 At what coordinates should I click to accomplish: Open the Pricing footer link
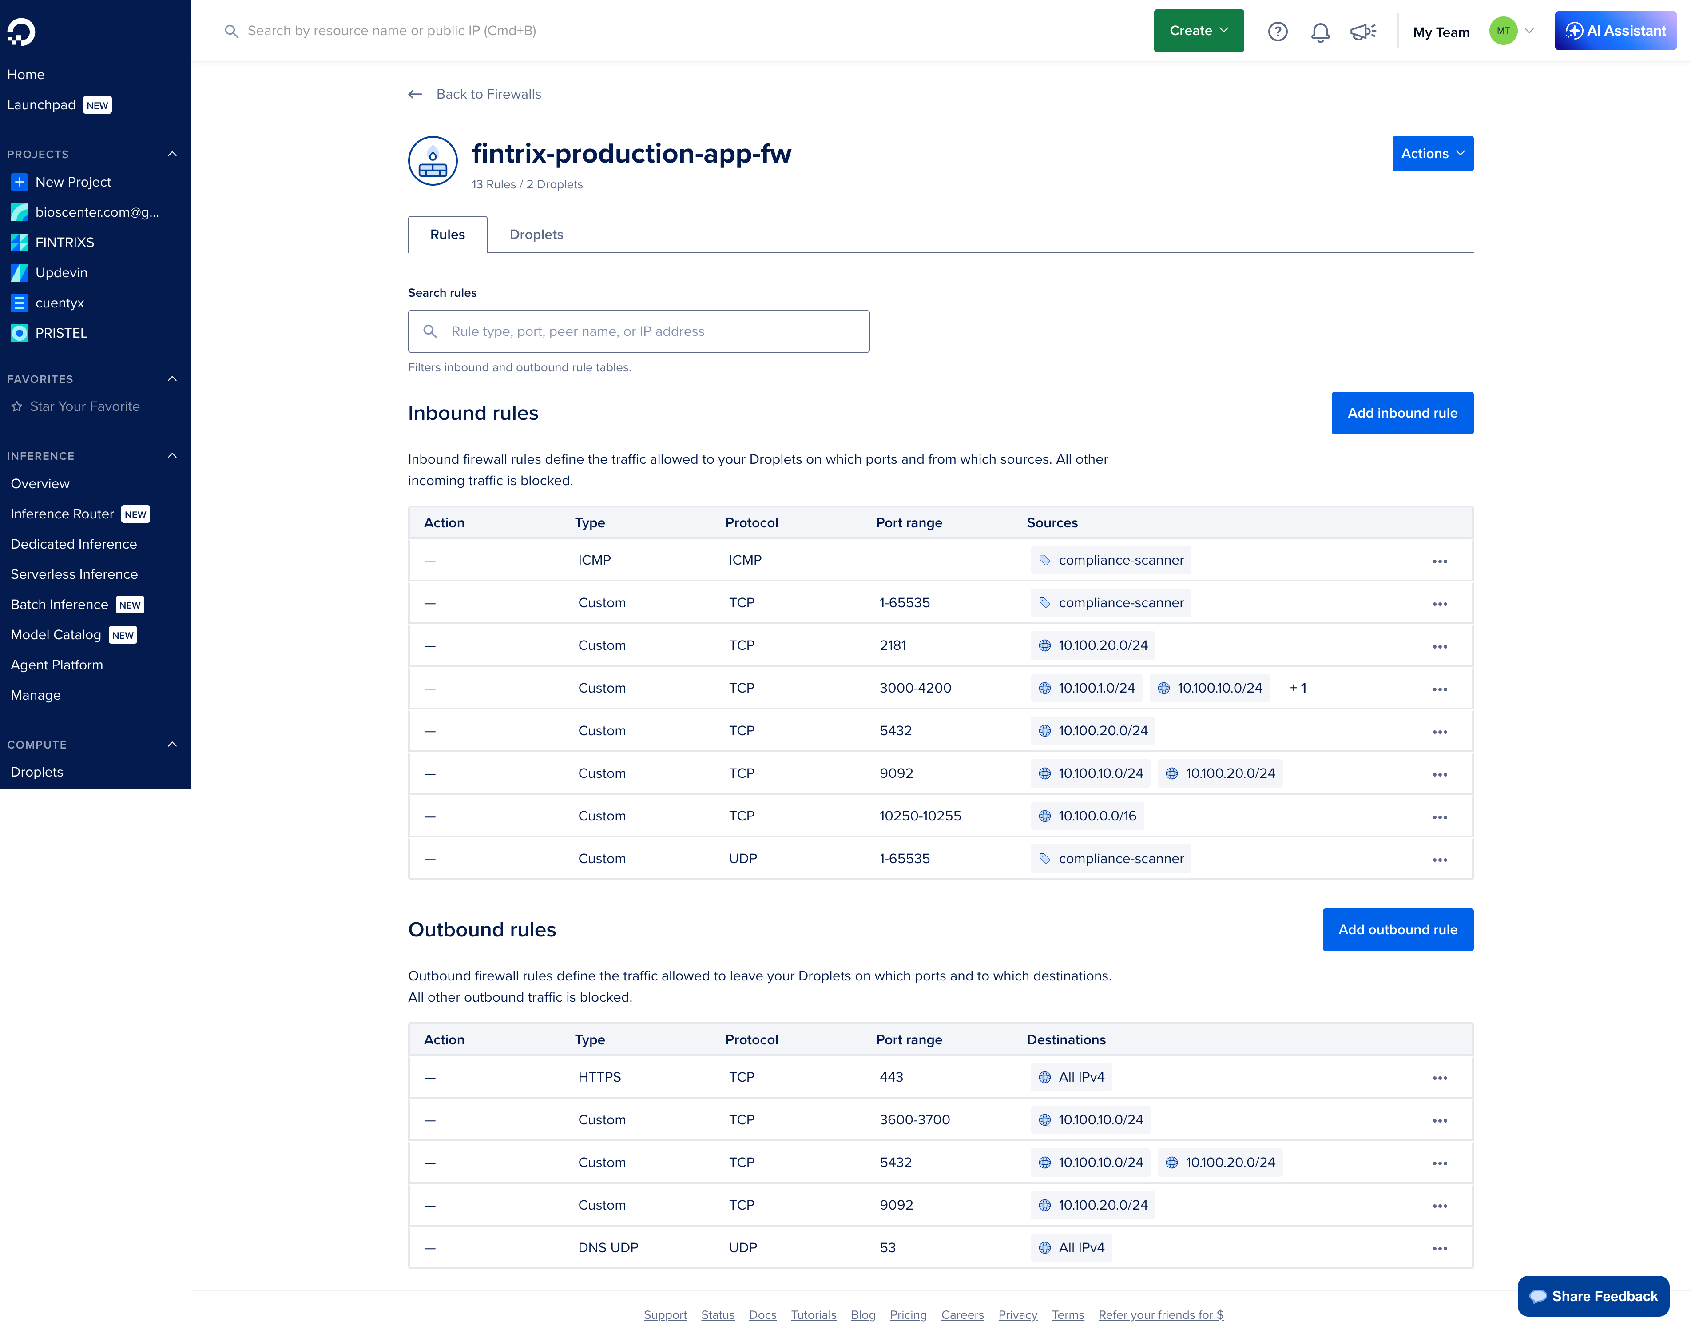(x=908, y=1314)
